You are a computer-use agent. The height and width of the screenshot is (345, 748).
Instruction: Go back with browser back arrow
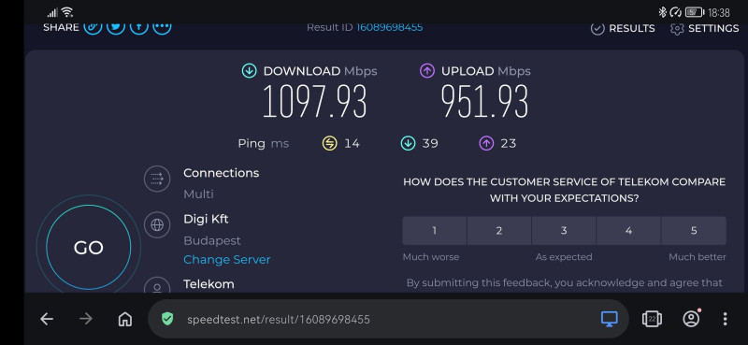47,319
